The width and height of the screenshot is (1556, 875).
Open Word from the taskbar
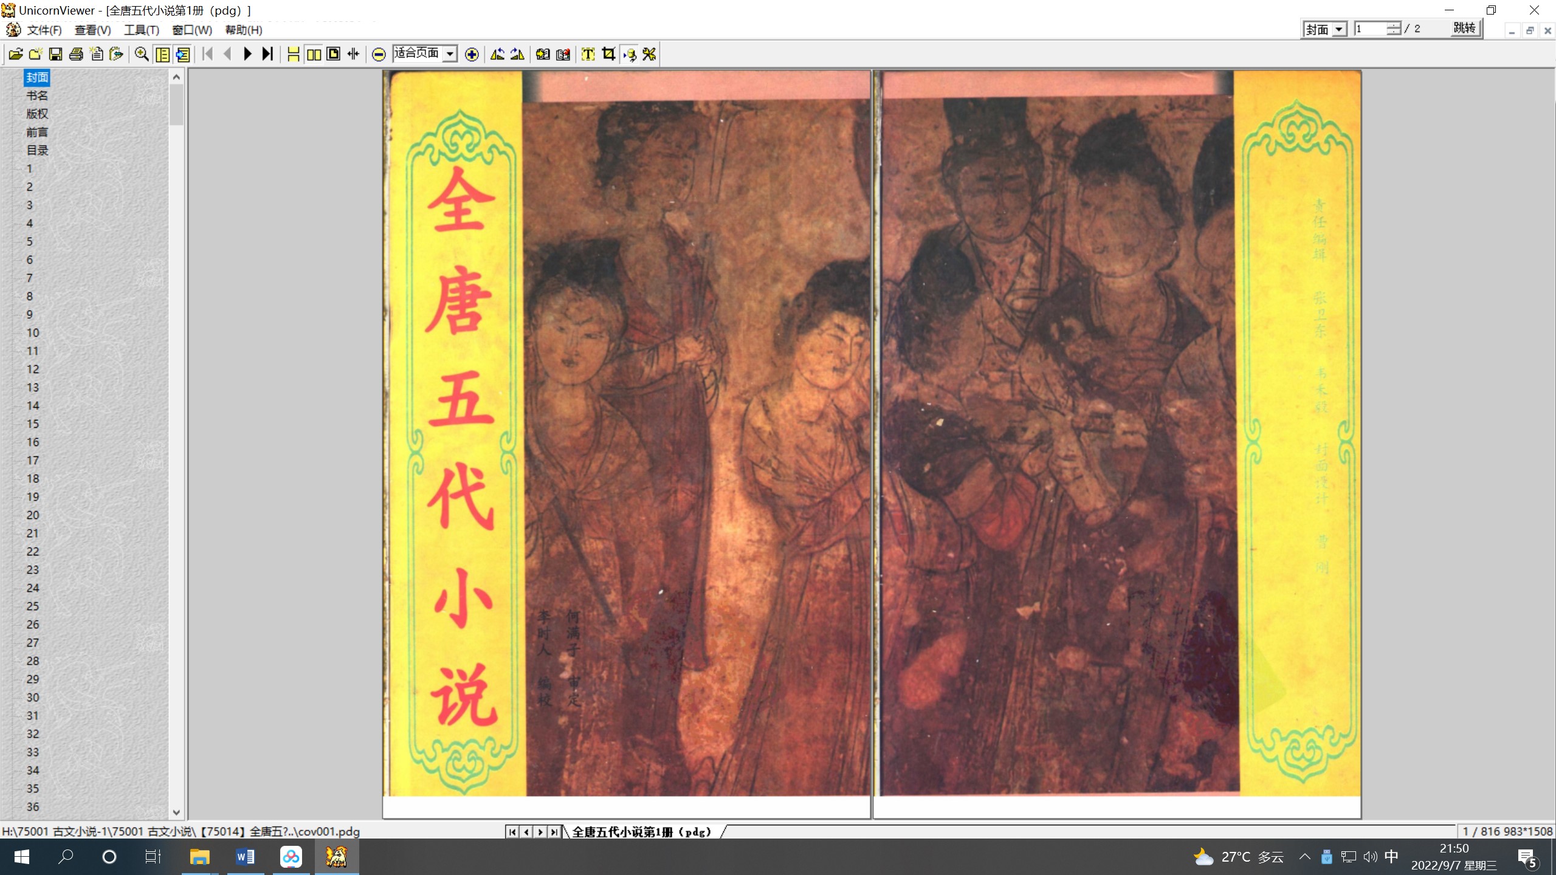245,857
